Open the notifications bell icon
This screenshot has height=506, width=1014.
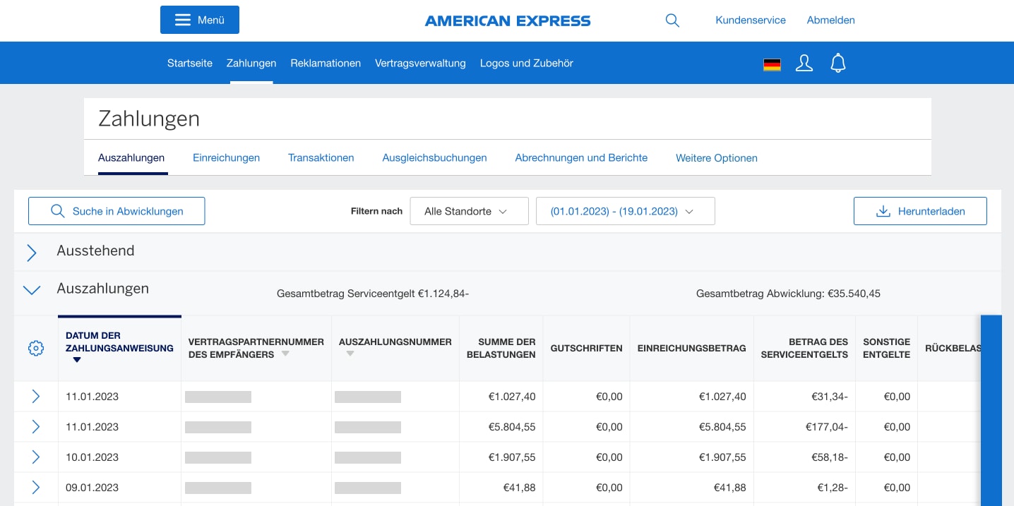837,64
